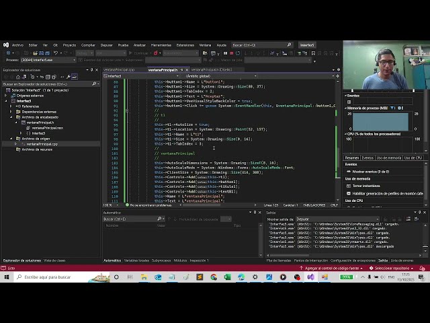This screenshot has width=430, height=323.
Task: Click the Properties wrench in Solution Explorer
Action: (x=69, y=77)
